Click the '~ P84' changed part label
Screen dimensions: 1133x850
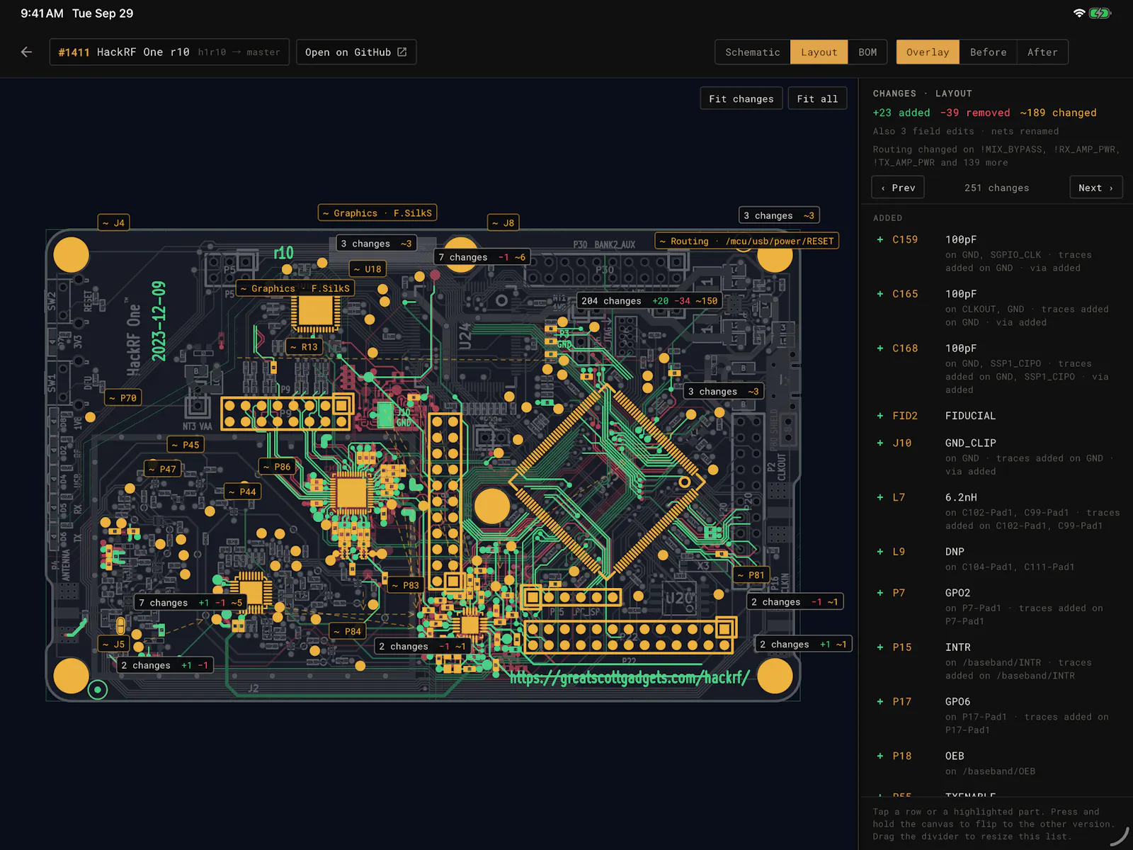[x=347, y=631]
